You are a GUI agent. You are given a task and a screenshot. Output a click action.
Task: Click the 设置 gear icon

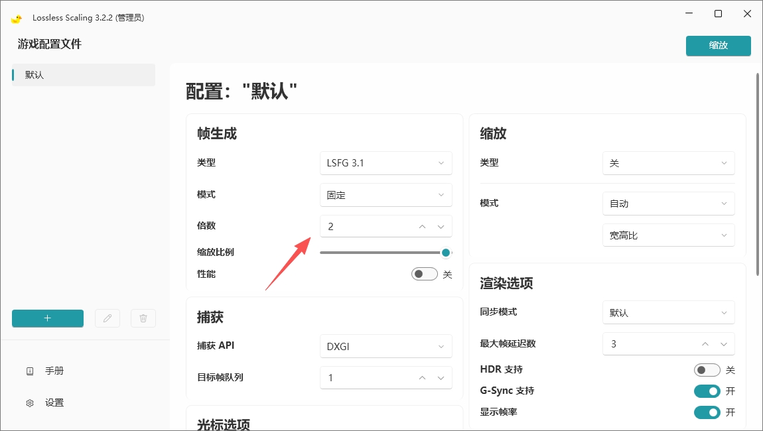(30, 403)
